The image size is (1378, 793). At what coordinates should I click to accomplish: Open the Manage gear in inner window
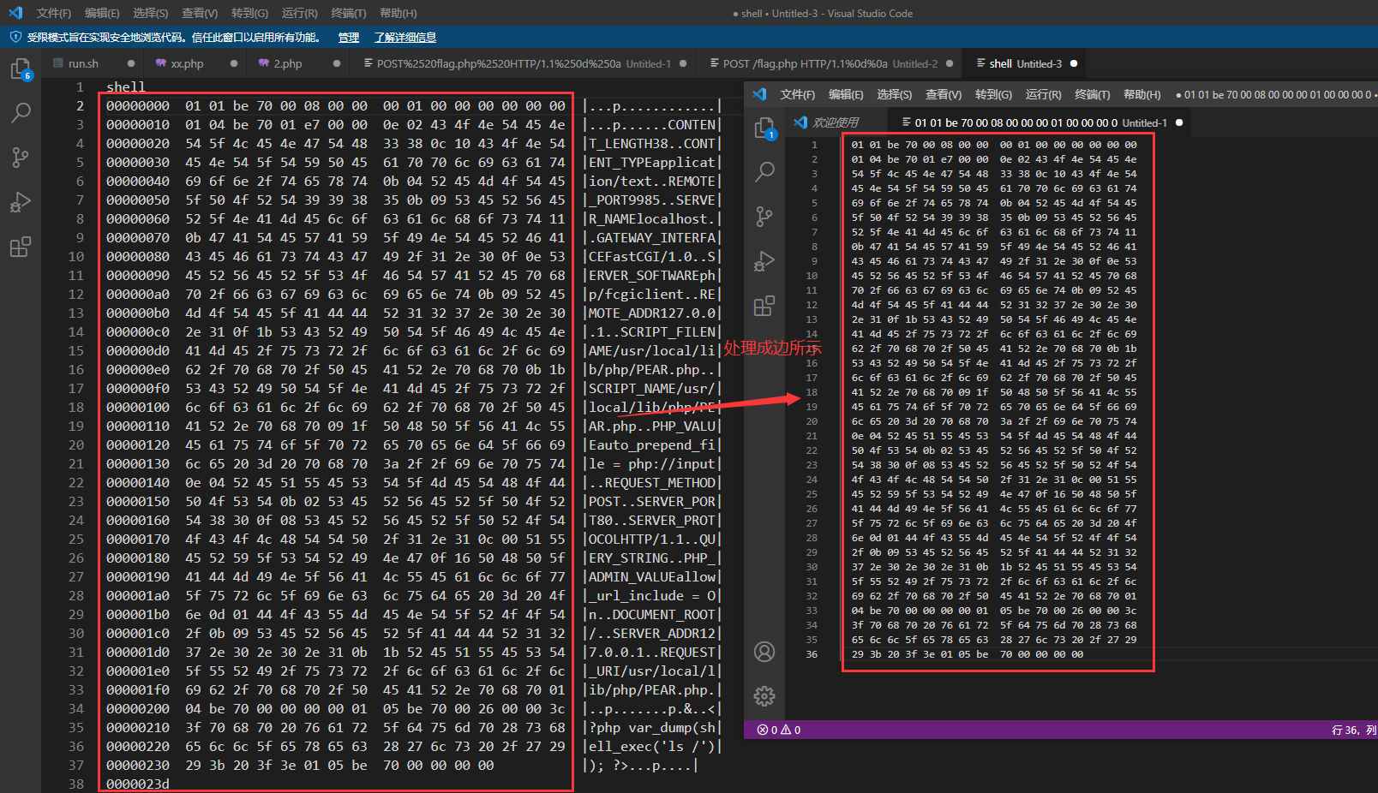point(764,696)
